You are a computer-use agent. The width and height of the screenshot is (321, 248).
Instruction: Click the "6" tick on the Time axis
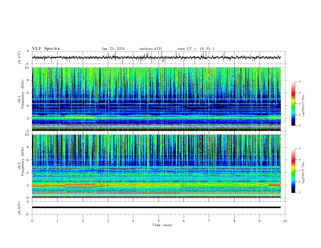(x=184, y=221)
